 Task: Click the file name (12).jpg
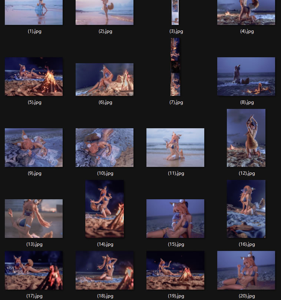247,173
